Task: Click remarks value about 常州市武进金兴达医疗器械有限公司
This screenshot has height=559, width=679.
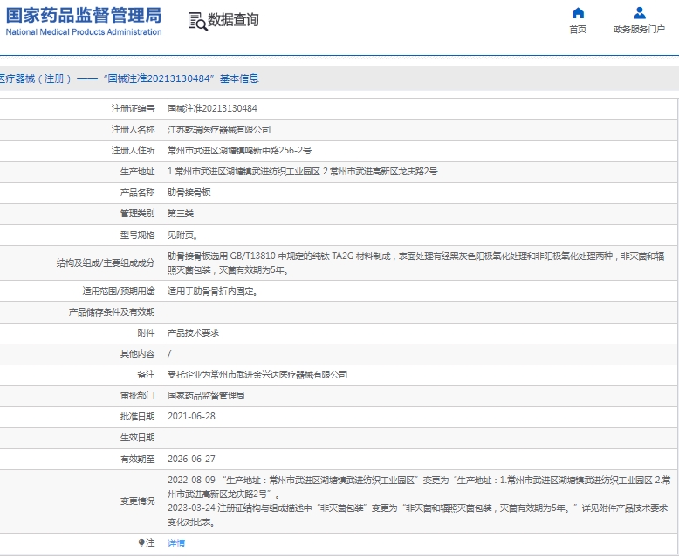Action: [x=257, y=375]
